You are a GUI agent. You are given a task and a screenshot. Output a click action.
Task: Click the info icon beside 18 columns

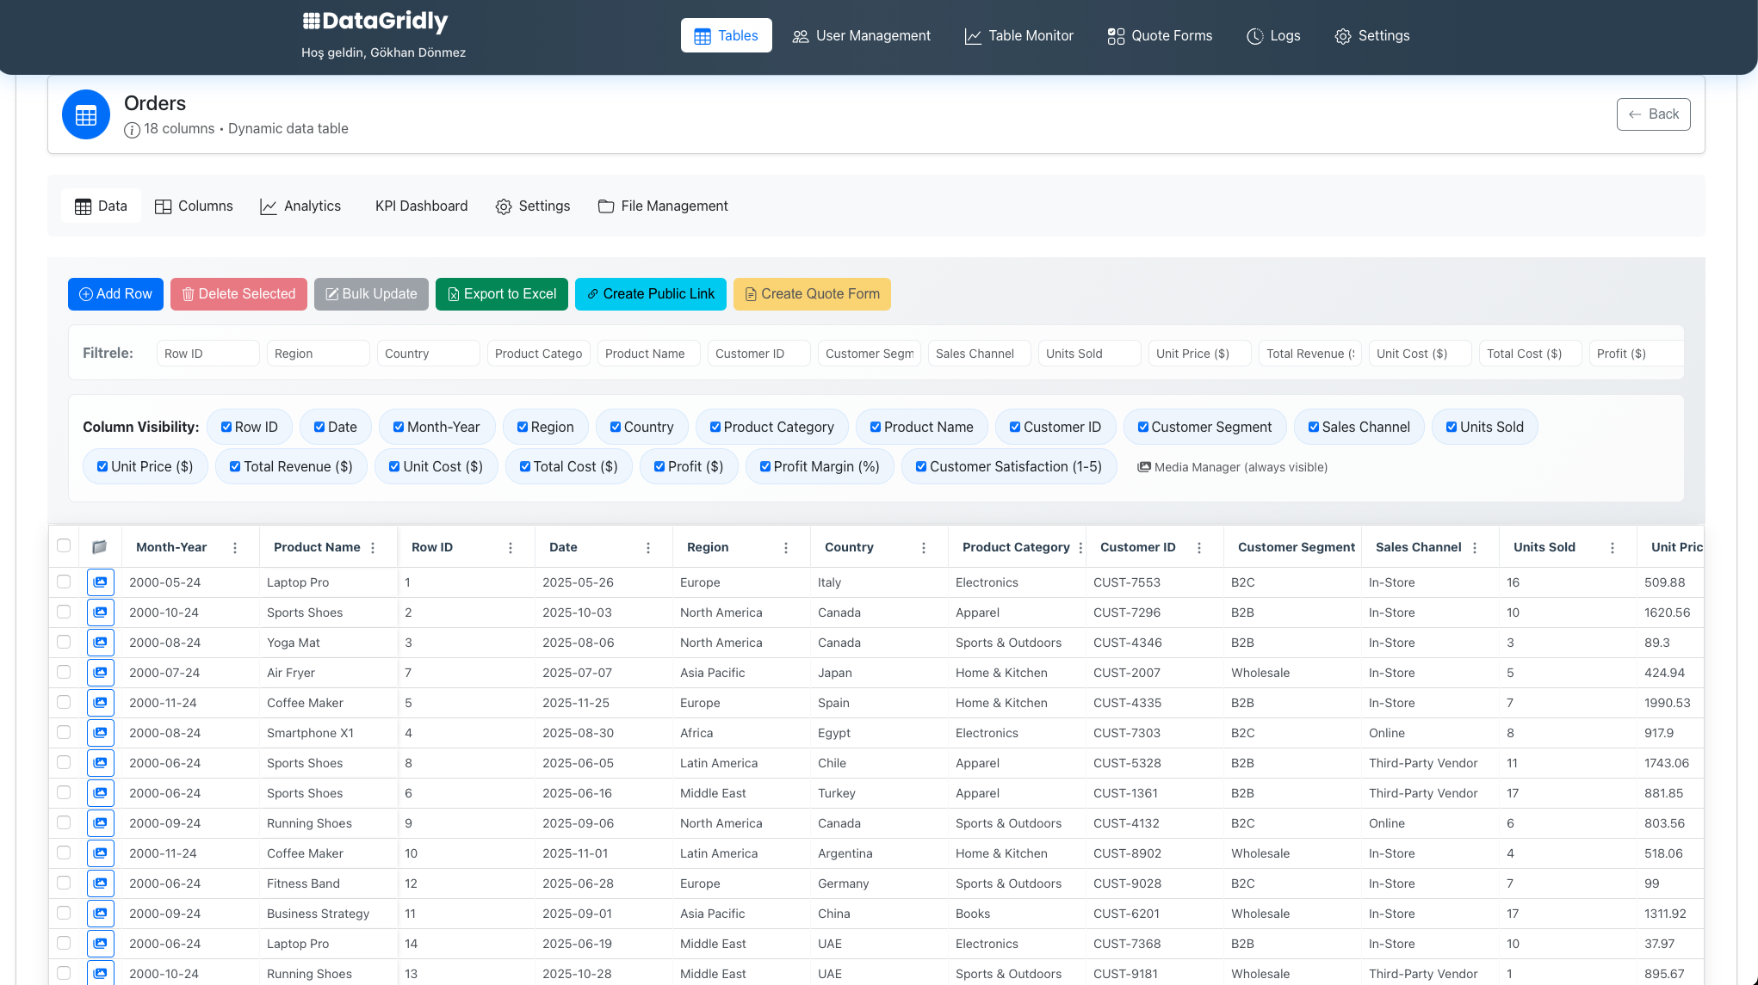click(132, 130)
